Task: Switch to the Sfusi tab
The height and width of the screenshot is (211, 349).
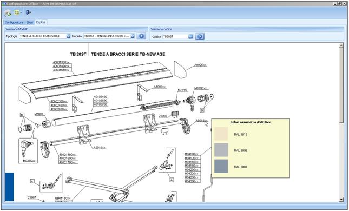Action: point(30,23)
